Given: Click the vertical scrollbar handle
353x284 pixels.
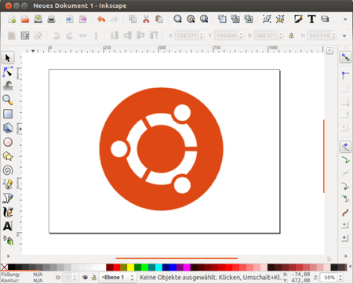Looking at the screenshot, I should (324, 156).
